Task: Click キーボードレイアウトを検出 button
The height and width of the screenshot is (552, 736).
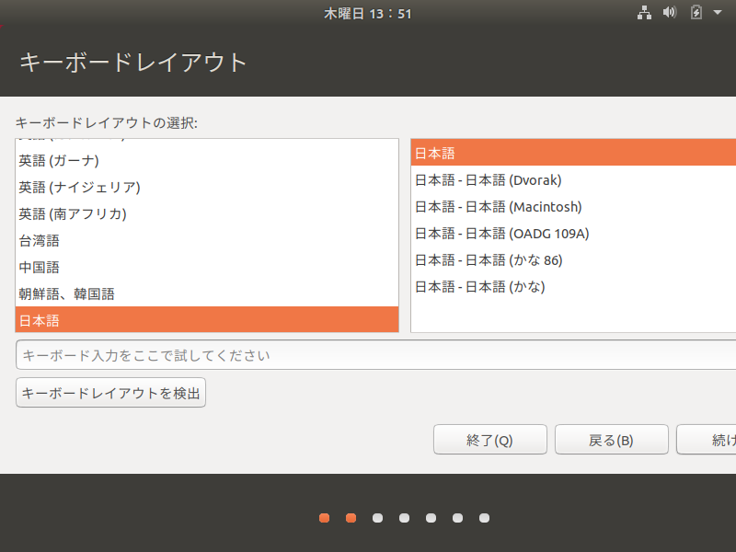Action: click(x=110, y=393)
